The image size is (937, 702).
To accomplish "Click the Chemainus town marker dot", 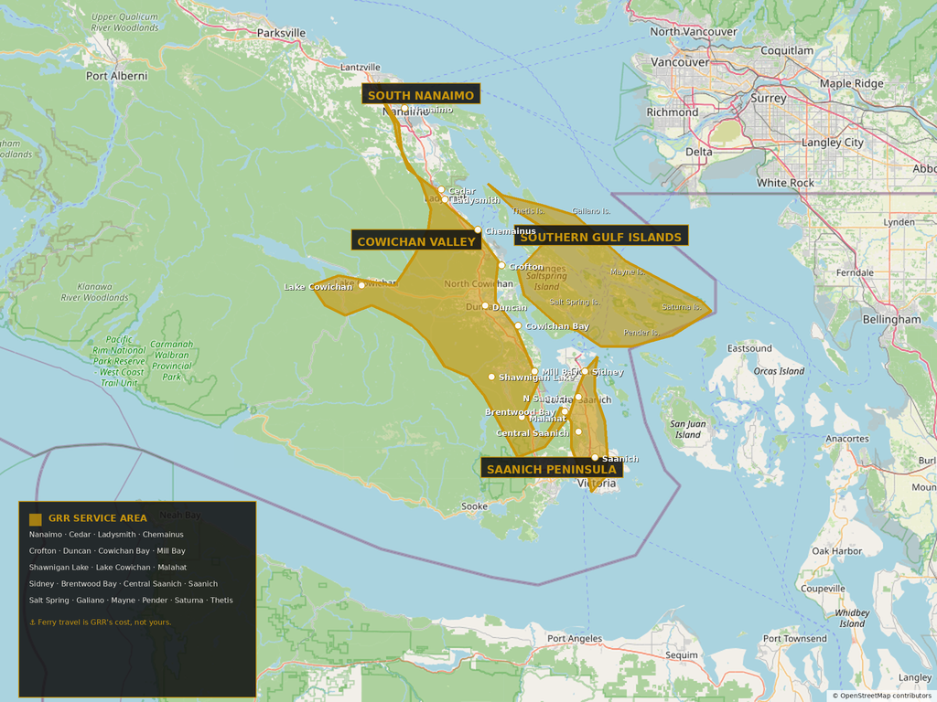I will coord(478,229).
